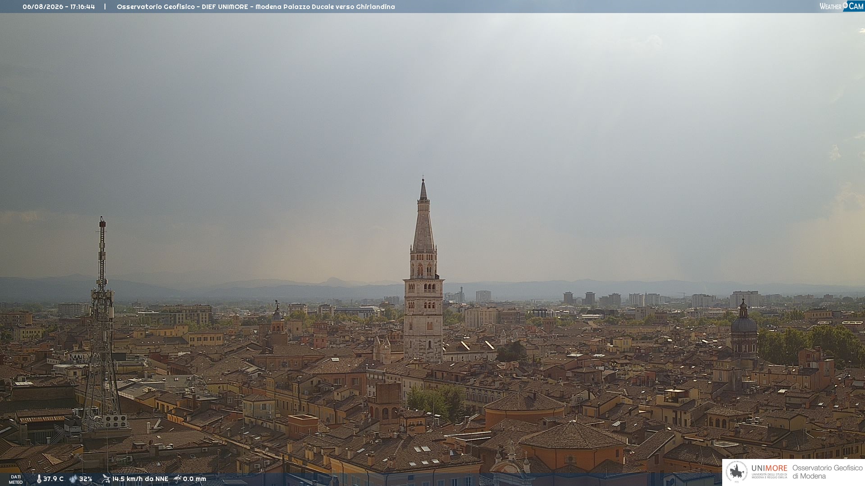Click the 0.0 mm rainfall value
This screenshot has width=865, height=486.
pyautogui.click(x=195, y=479)
